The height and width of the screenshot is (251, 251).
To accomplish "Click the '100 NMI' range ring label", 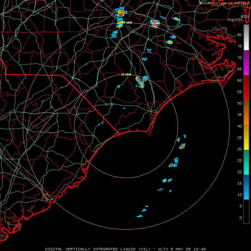I will click(126, 23).
